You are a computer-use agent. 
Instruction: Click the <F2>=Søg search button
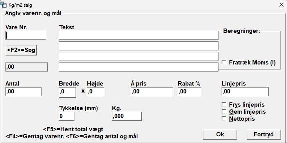pos(21,50)
